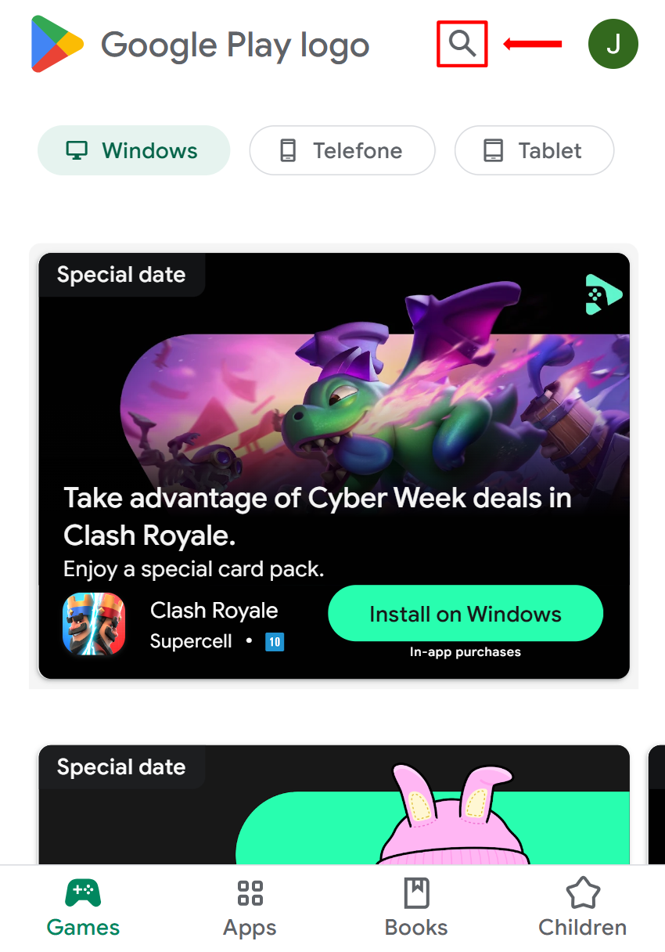Open Supercell developer name

191,641
